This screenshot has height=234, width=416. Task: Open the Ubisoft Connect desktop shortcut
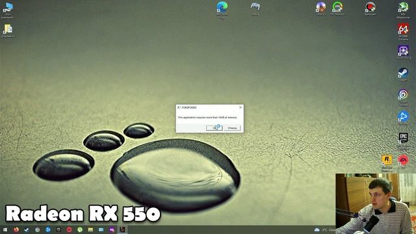(403, 97)
